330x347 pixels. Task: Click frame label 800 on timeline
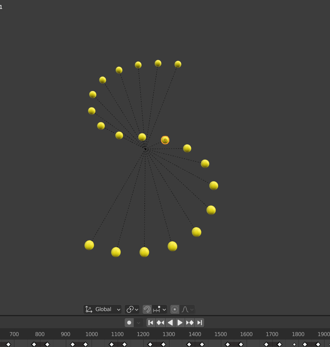click(40, 334)
